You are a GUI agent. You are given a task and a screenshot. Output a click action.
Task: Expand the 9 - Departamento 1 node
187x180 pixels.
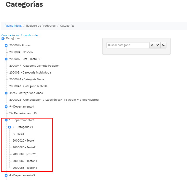pyautogui.click(x=6, y=107)
